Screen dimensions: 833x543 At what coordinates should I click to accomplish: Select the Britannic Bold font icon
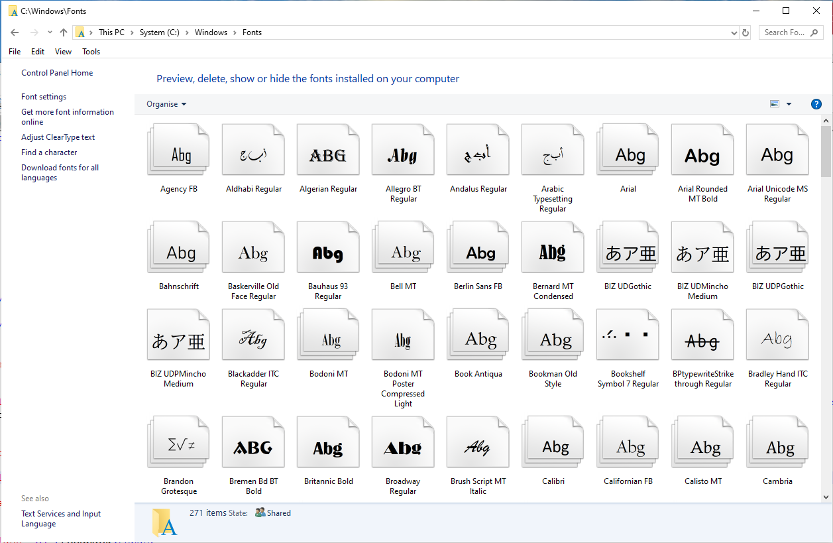328,443
